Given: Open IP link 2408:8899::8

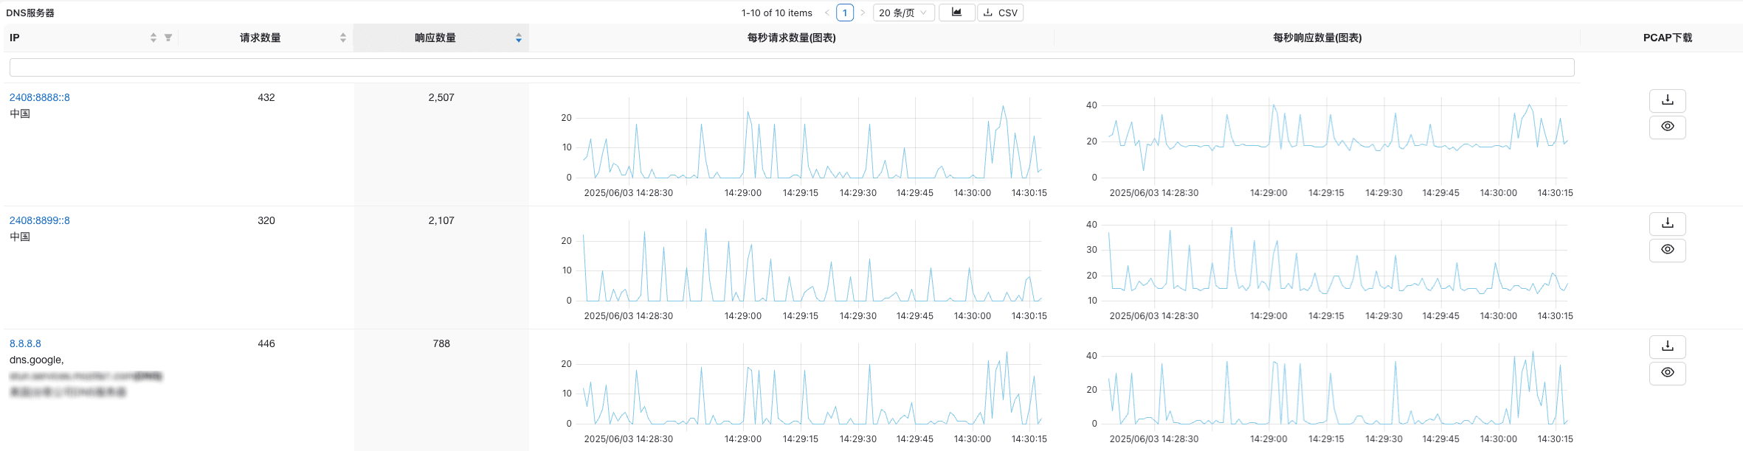Looking at the screenshot, I should tap(40, 220).
